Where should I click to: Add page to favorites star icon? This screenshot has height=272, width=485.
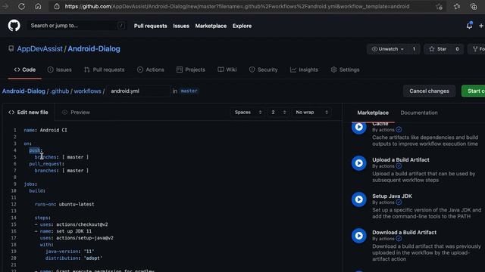(x=439, y=7)
